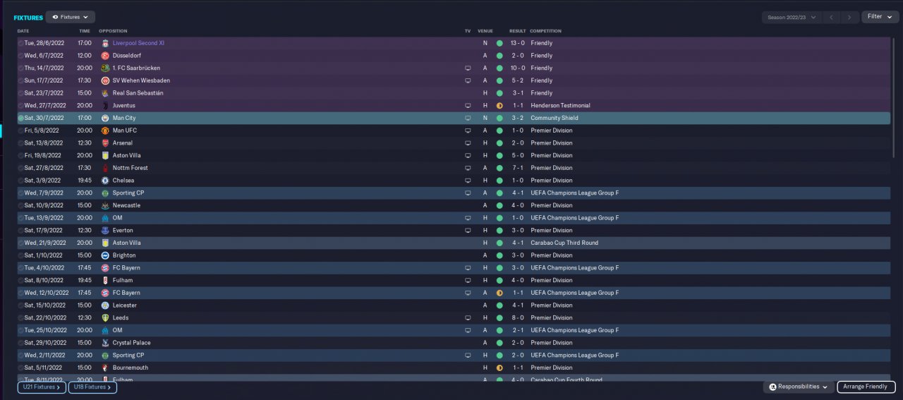Click the Juventus club logo icon

point(105,106)
